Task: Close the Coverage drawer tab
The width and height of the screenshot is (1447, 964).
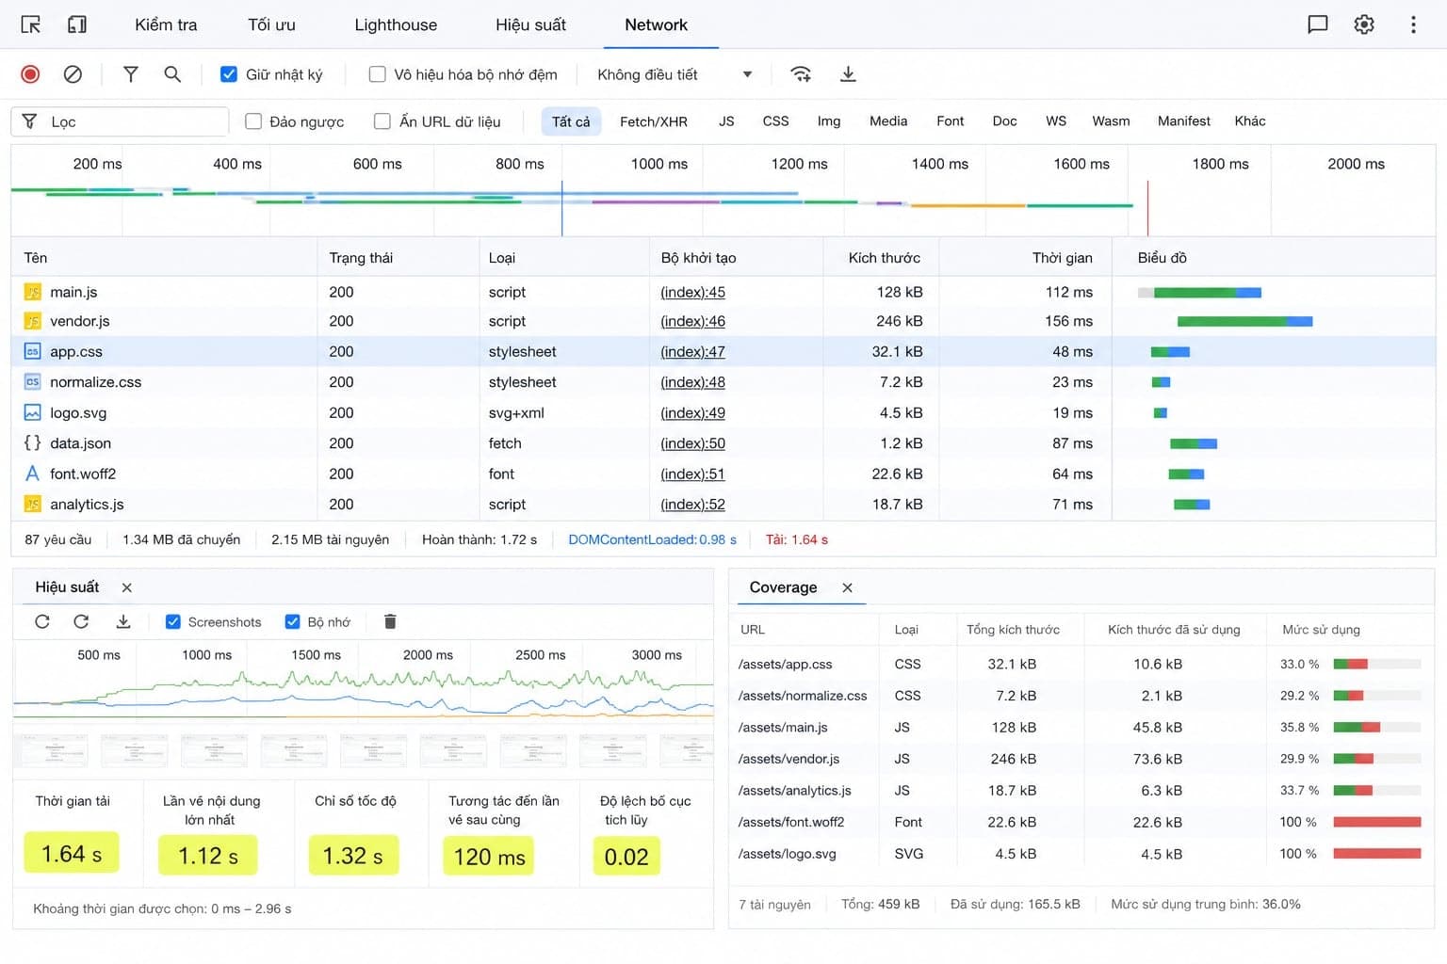Action: (x=847, y=587)
